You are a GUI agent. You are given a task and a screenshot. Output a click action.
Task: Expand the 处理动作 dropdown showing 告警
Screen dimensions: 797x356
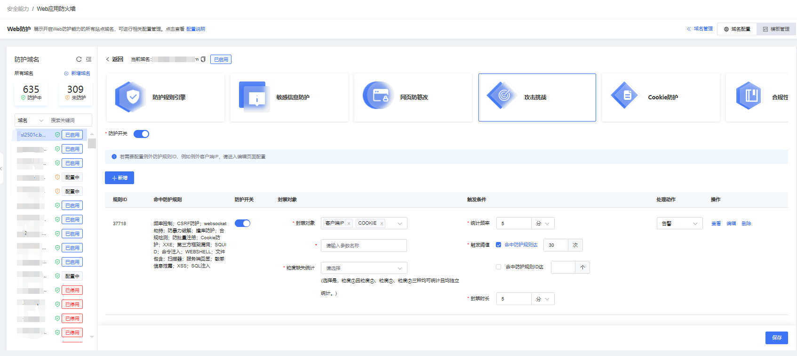679,223
